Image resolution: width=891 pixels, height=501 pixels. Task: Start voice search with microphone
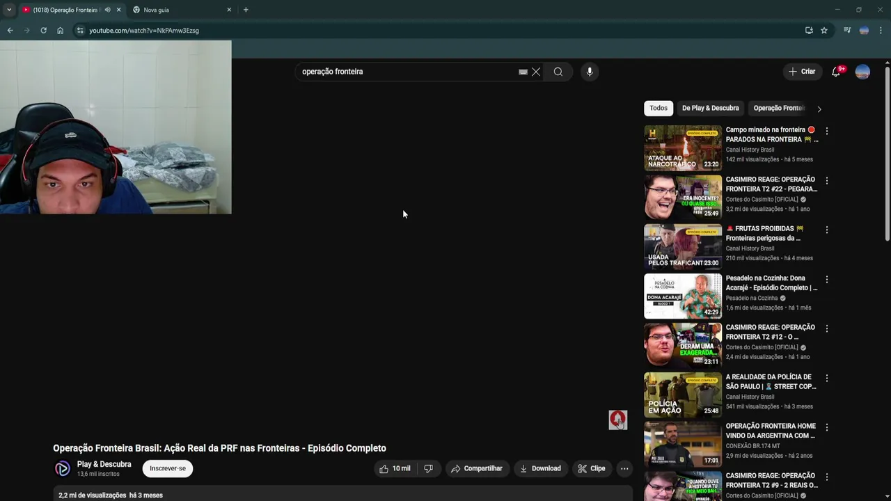pyautogui.click(x=590, y=72)
